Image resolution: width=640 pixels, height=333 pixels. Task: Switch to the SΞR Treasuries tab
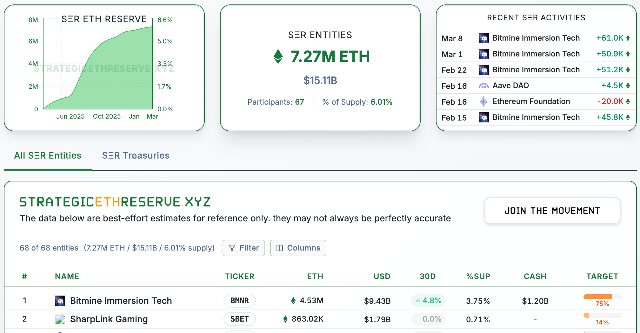(x=136, y=155)
